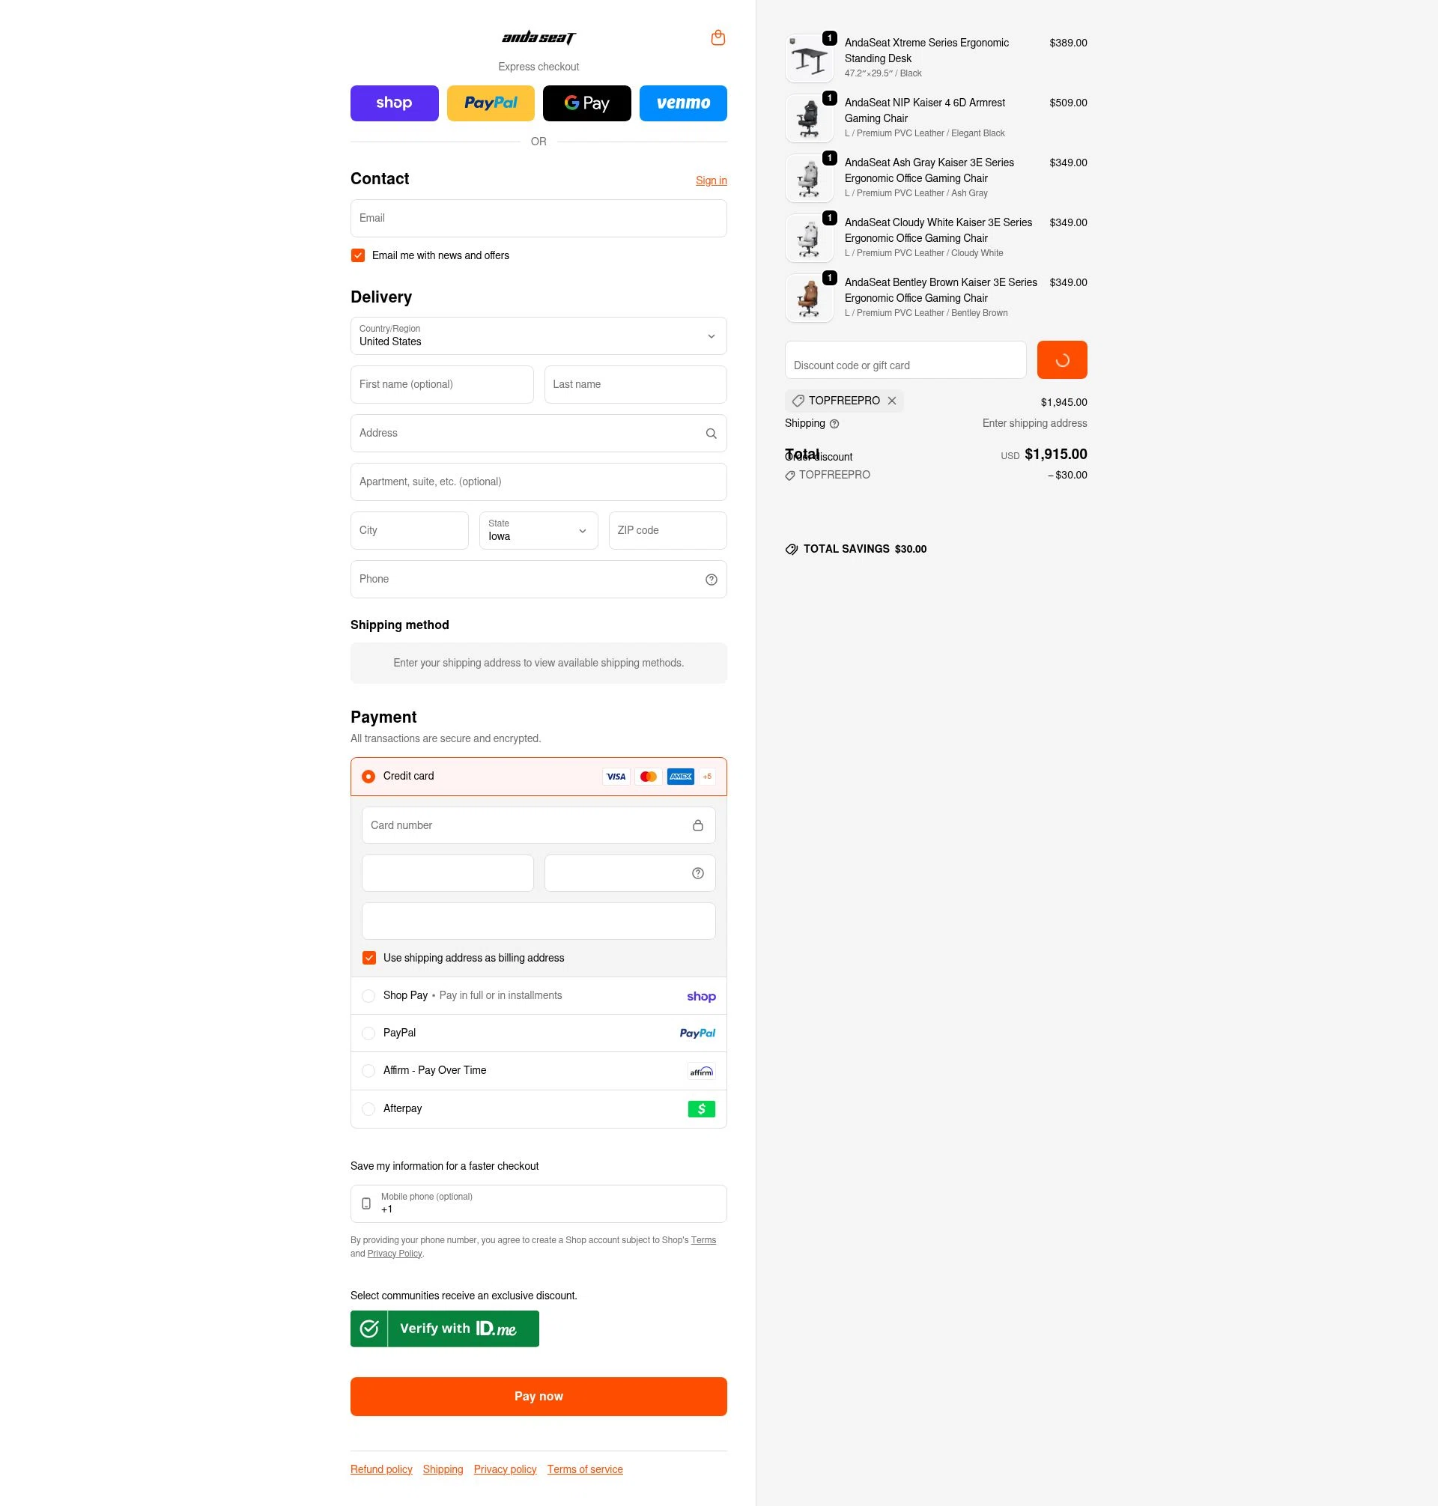The image size is (1438, 1506).
Task: Click the +5 more card brands badge
Action: [x=707, y=777]
